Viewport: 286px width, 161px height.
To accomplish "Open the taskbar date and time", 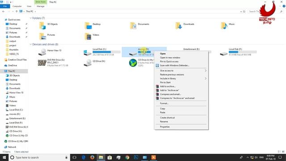I will tap(271, 157).
